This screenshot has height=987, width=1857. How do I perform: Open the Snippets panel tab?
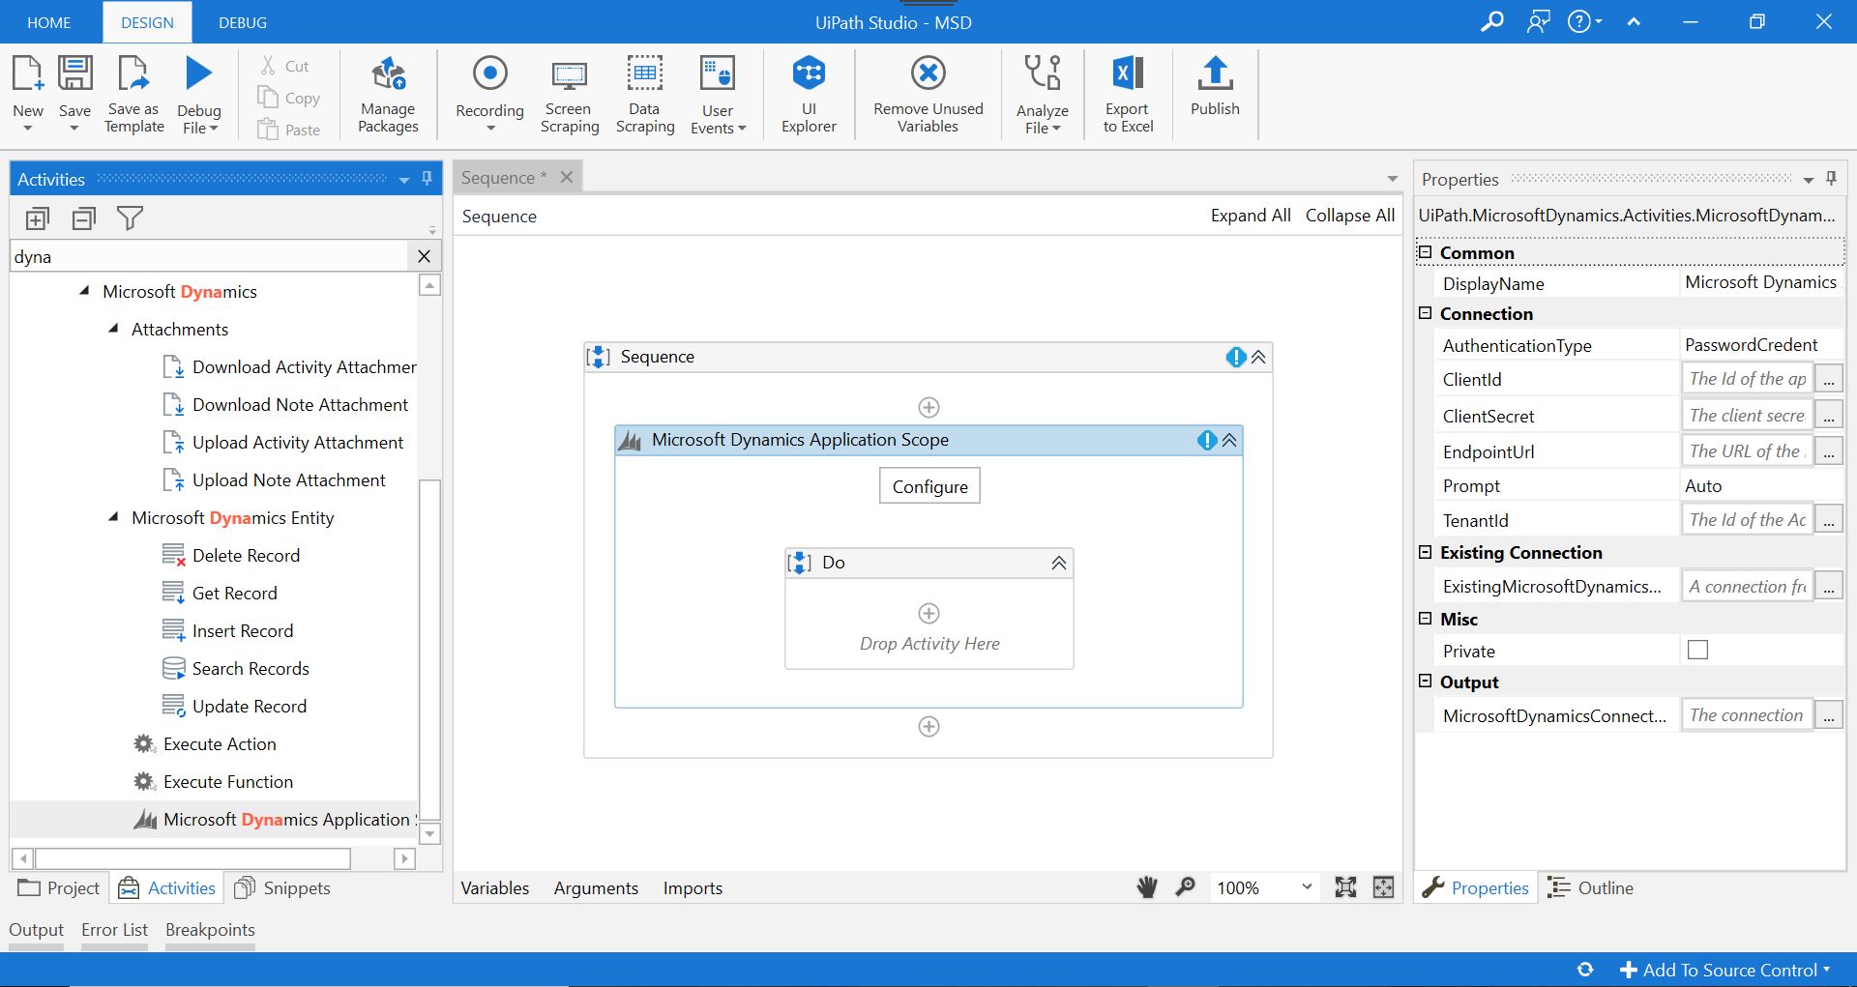(283, 887)
